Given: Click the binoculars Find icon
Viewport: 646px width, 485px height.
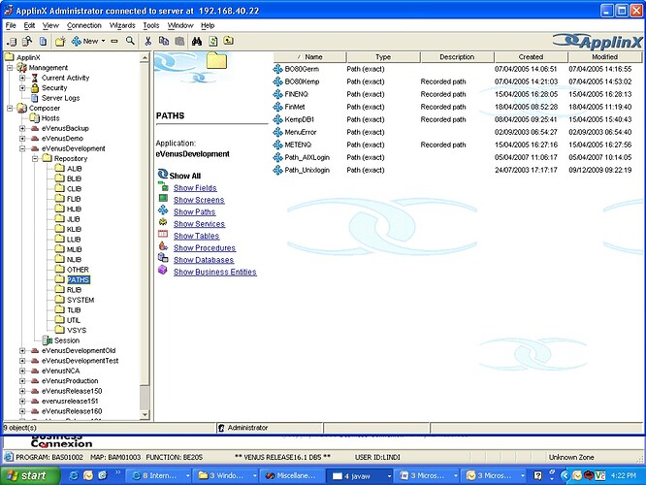Looking at the screenshot, I should (197, 41).
